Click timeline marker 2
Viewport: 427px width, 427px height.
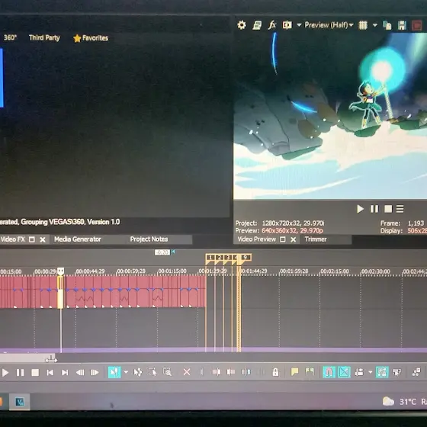click(219, 258)
